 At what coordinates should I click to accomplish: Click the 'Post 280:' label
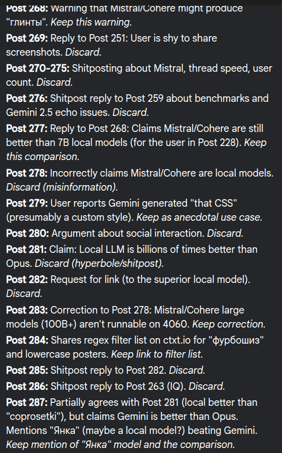[x=28, y=233]
